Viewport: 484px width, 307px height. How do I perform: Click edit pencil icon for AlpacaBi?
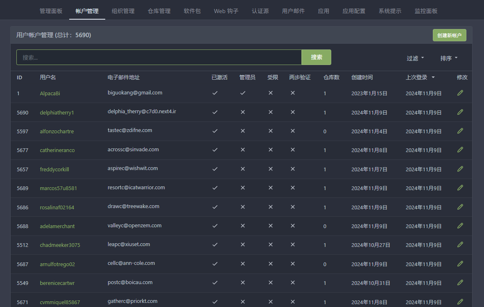point(460,93)
